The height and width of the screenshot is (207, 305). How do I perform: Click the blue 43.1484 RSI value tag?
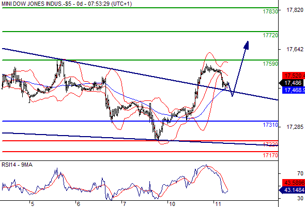tap(292, 190)
